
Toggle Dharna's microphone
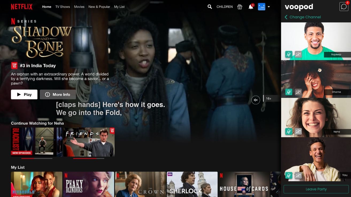(x=289, y=92)
